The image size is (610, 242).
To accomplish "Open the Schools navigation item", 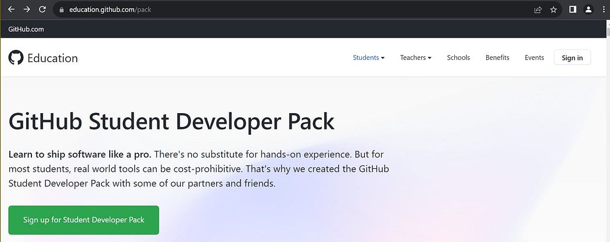I will (458, 57).
